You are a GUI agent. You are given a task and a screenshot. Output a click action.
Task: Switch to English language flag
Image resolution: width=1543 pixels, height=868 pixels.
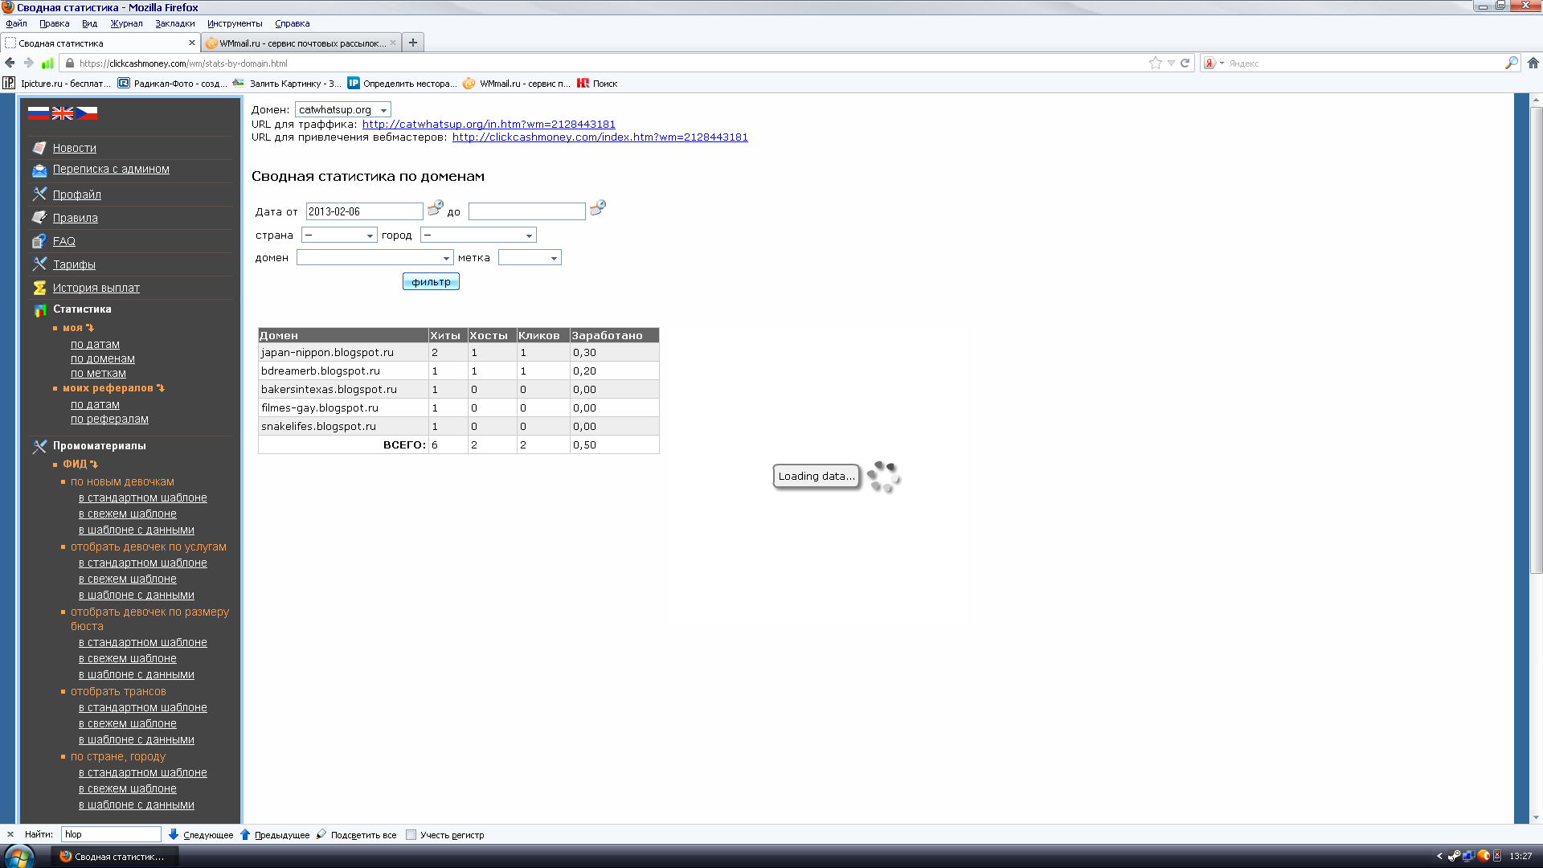63,113
